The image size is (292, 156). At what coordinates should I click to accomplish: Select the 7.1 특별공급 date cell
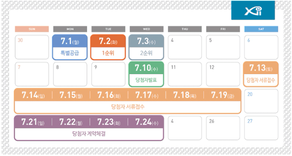(70, 47)
